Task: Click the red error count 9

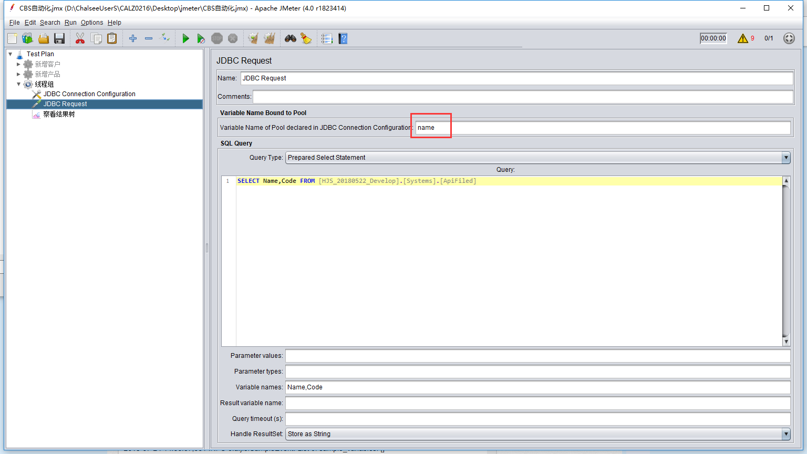Action: click(752, 38)
